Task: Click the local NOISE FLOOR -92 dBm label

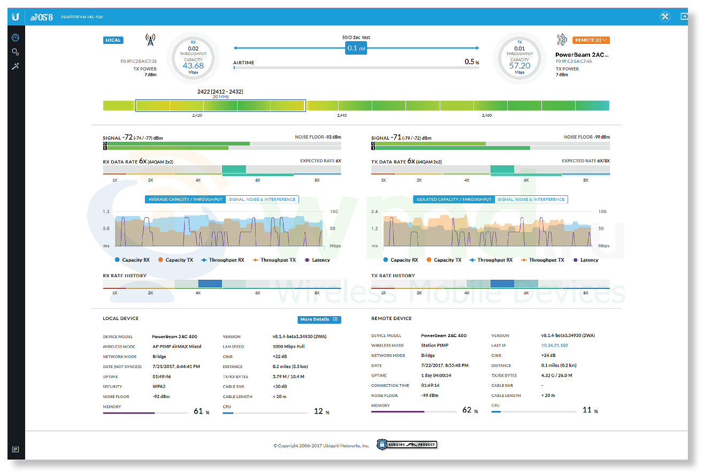Action: point(318,137)
